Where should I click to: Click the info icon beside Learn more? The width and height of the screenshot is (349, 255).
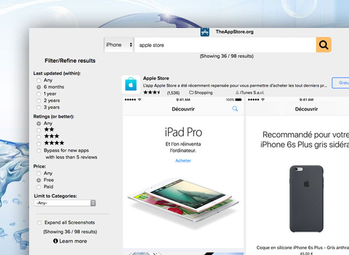[55, 241]
